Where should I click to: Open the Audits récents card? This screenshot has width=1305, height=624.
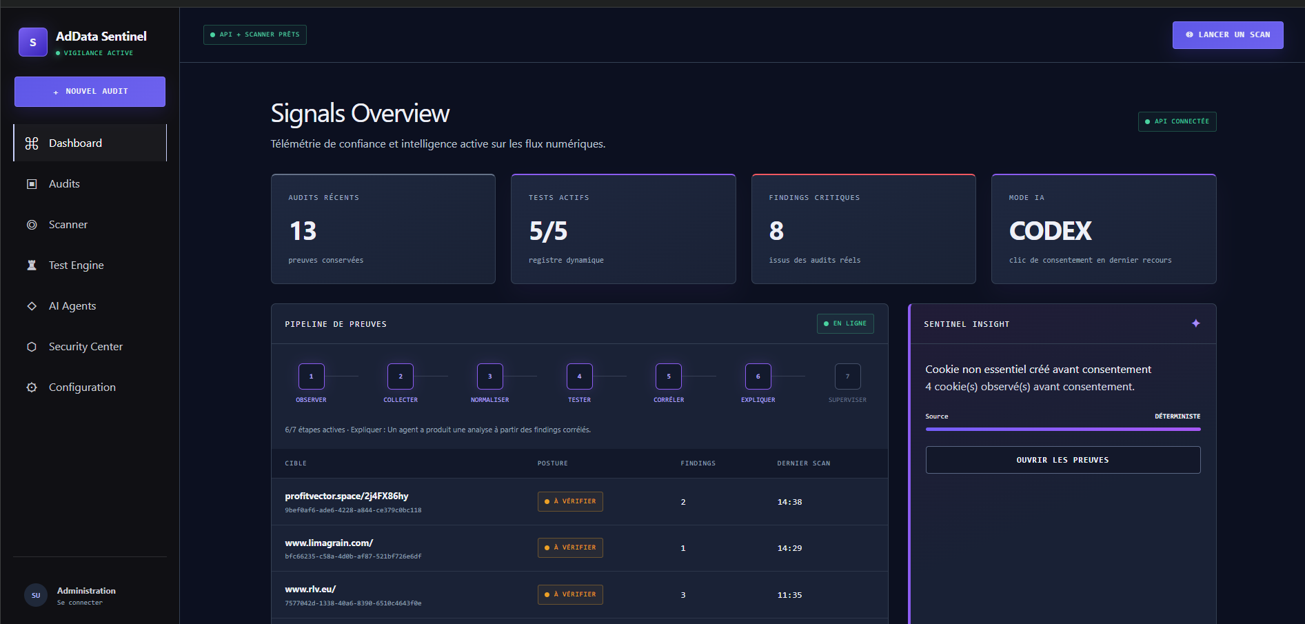[383, 229]
